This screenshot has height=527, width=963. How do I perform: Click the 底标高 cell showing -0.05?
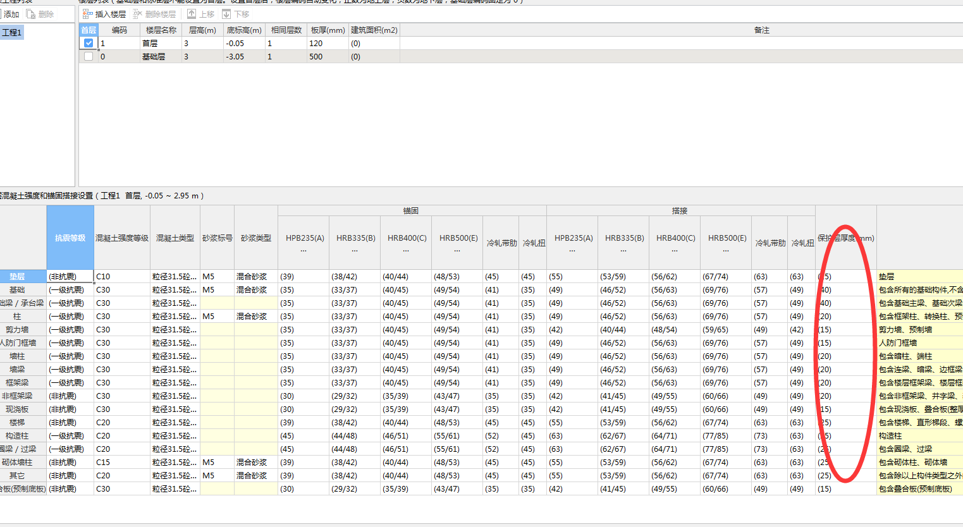(x=244, y=43)
